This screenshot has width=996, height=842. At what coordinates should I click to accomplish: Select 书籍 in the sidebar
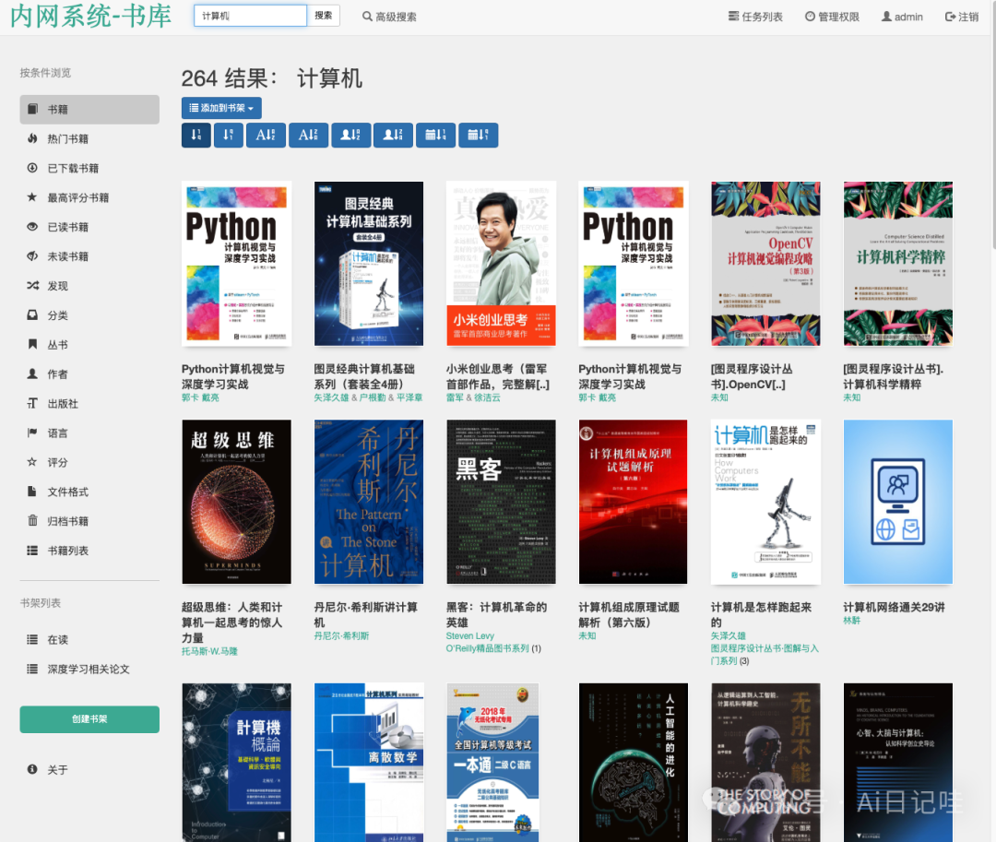click(89, 109)
